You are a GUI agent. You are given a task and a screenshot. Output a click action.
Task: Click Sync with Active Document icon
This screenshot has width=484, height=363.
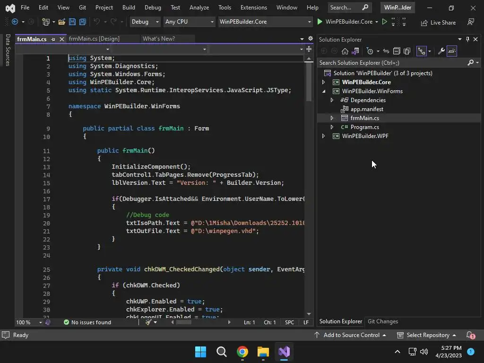click(386, 51)
